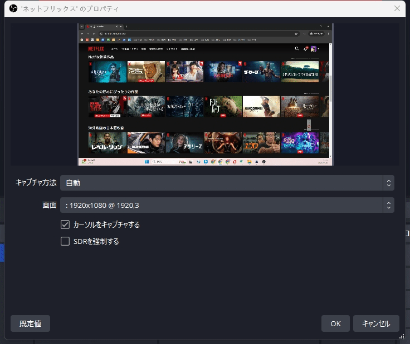
Task: Click the アグリーズ thumbnail in preview
Action: tap(184, 143)
